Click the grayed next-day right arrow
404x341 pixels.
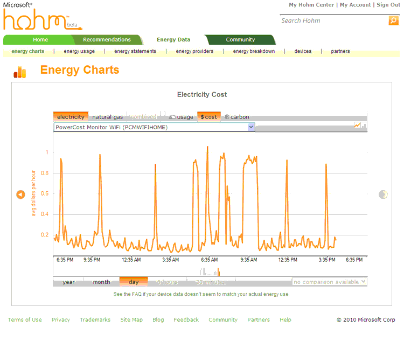(x=383, y=194)
